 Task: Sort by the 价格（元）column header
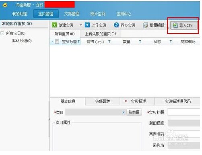click(95, 41)
